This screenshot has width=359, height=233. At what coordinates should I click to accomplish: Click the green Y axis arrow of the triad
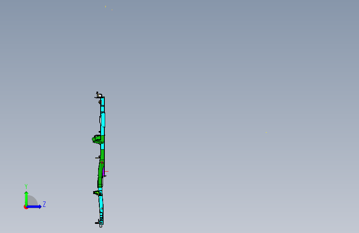(27, 199)
